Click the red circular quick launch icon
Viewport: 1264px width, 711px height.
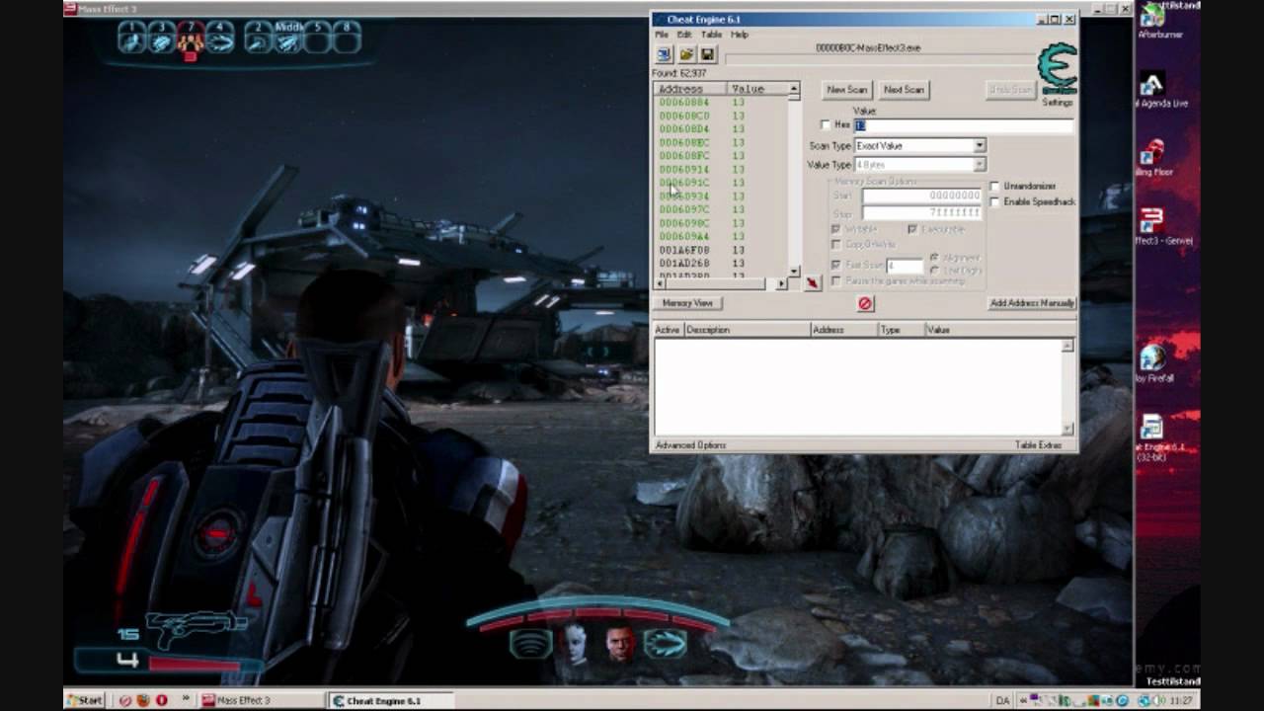click(x=161, y=700)
